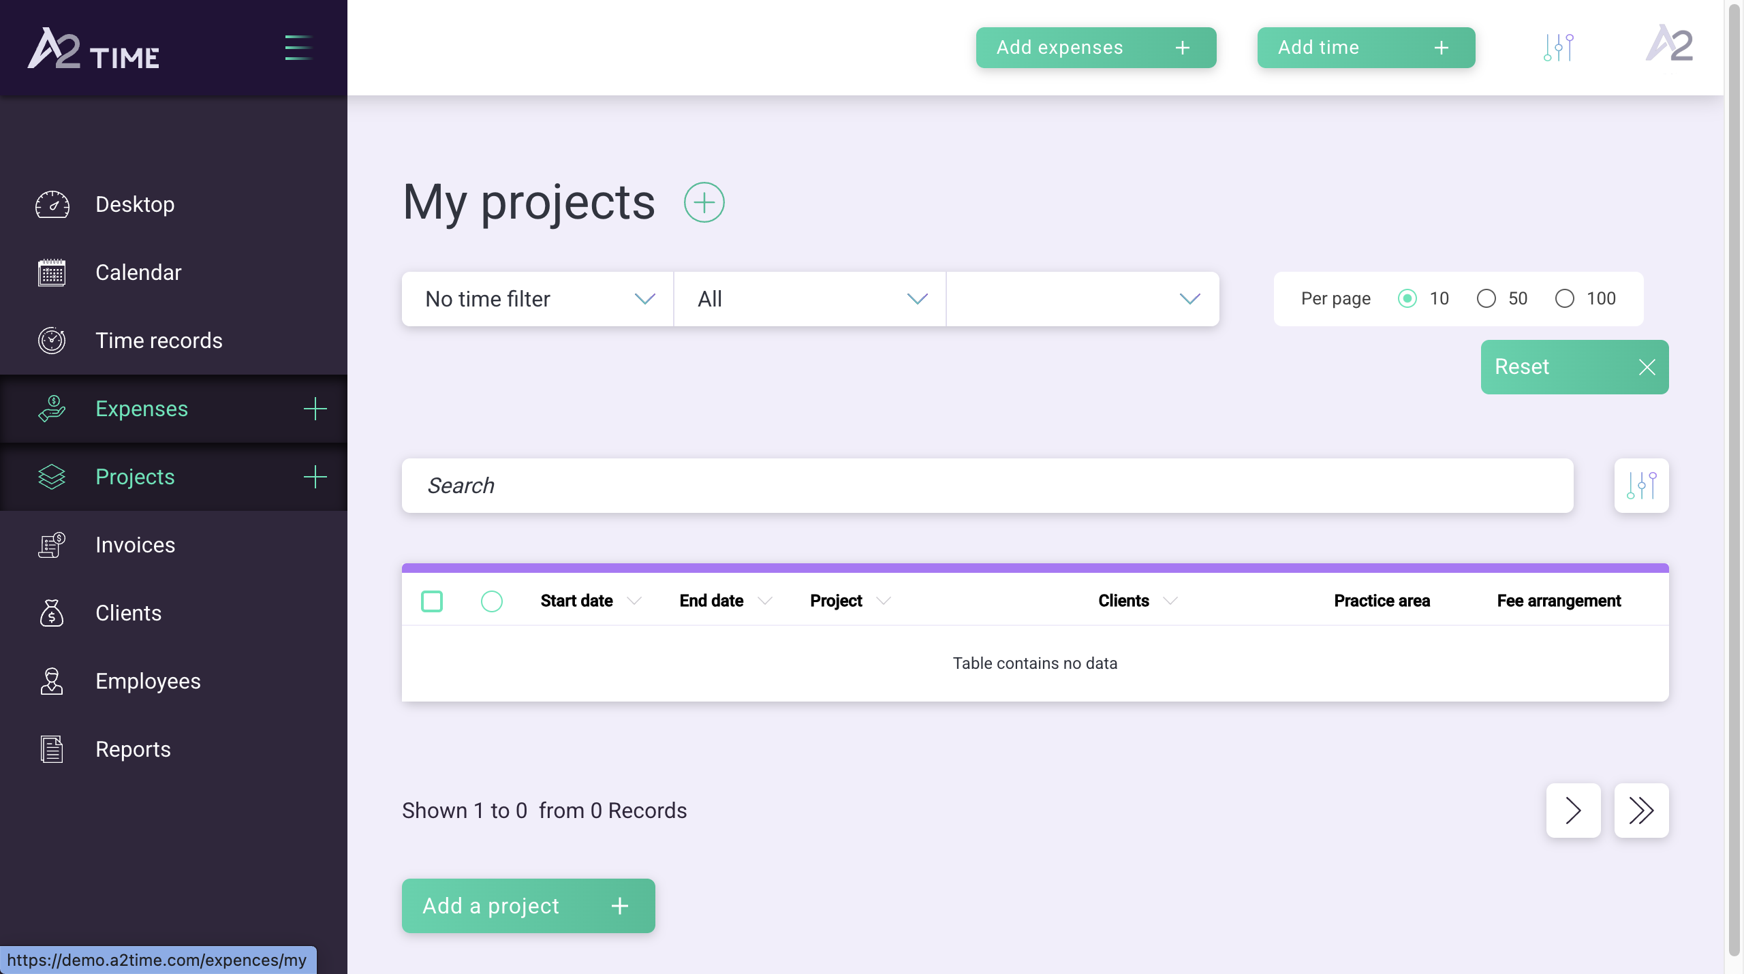Add new project via sidebar plus
The width and height of the screenshot is (1744, 974).
coord(315,477)
